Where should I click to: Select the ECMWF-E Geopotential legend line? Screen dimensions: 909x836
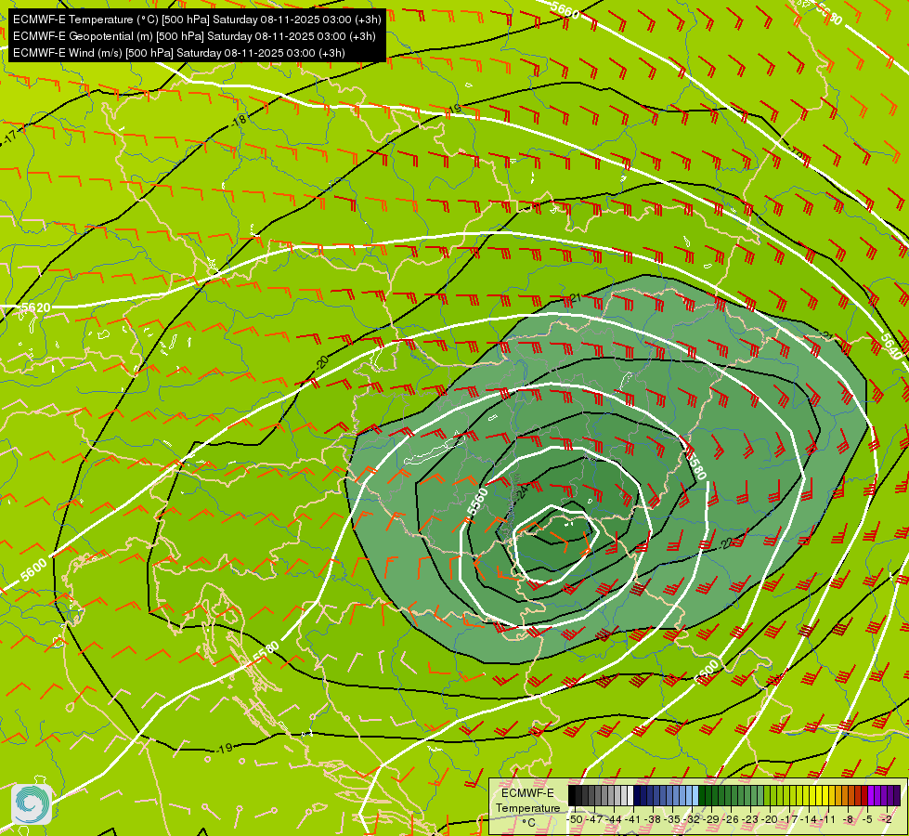[x=194, y=36]
